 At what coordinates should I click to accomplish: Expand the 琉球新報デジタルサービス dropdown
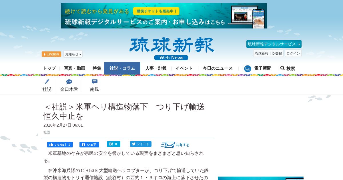pos(274,44)
